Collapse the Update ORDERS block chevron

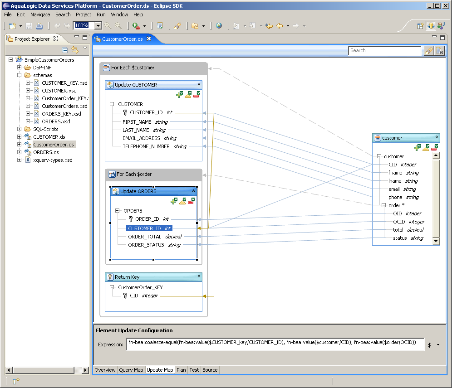pyautogui.click(x=193, y=190)
